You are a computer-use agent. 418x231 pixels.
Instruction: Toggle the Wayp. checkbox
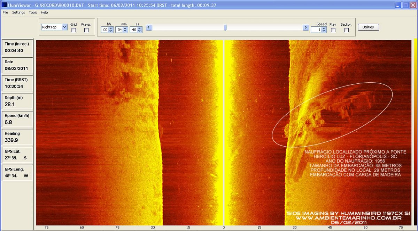tap(86, 30)
